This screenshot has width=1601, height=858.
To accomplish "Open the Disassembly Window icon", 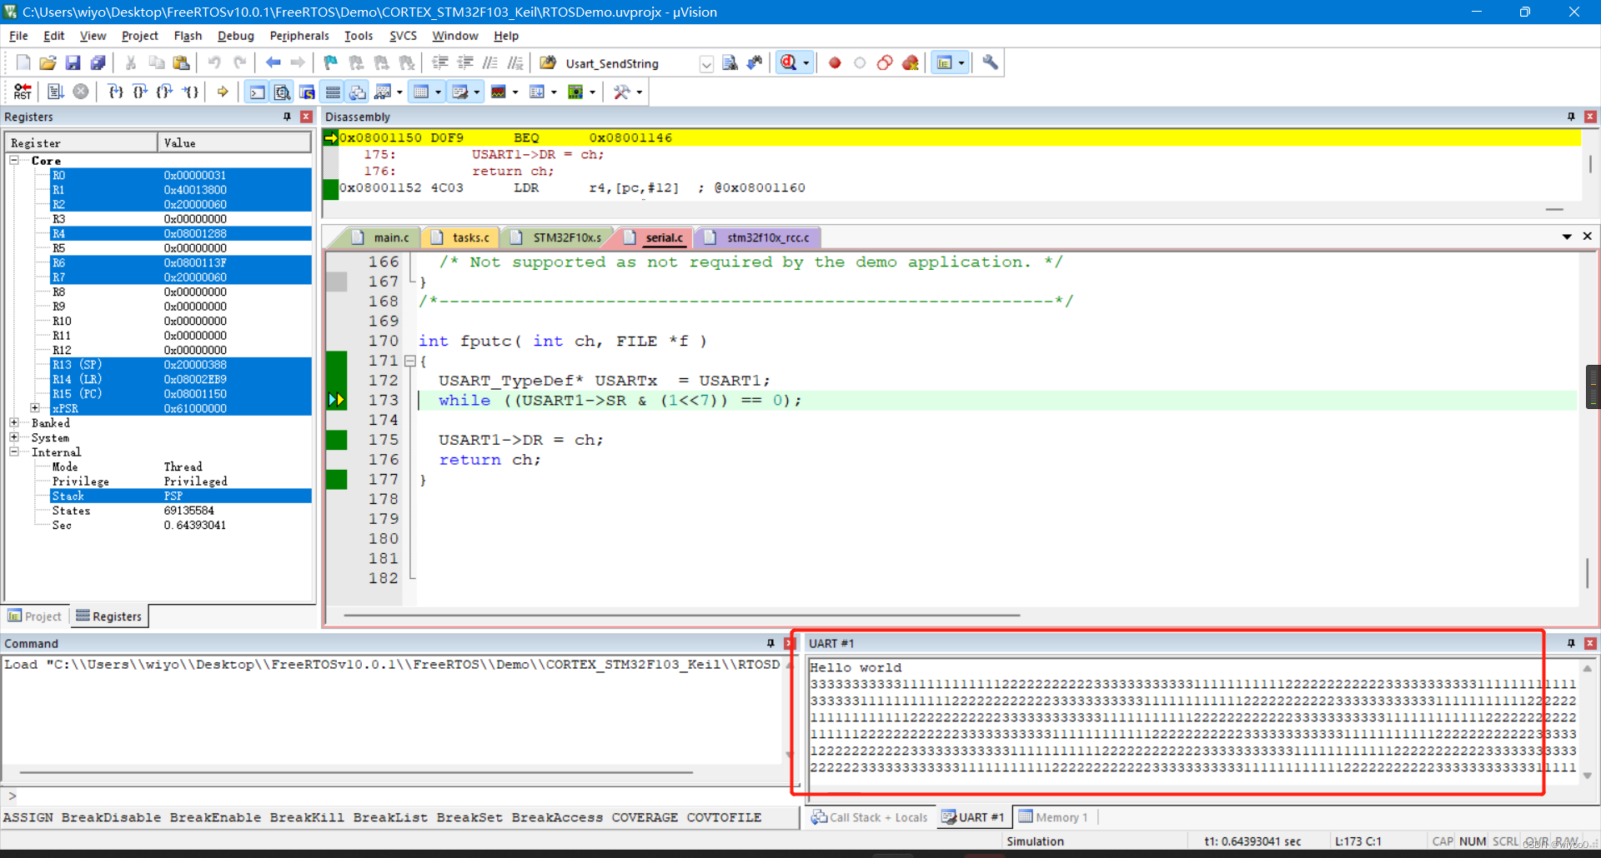I will point(282,92).
